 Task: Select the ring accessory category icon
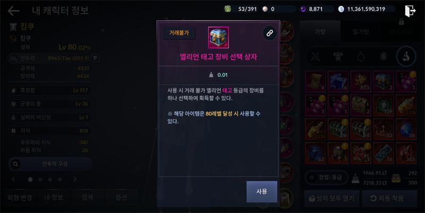[x=361, y=57]
